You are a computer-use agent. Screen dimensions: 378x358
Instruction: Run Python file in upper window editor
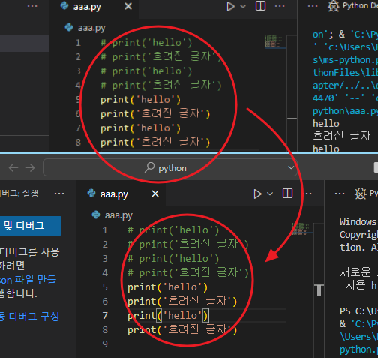[230, 6]
